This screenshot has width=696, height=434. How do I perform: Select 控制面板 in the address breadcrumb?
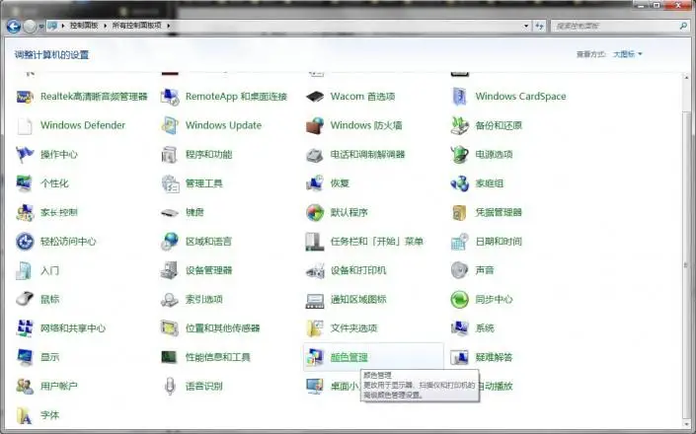(84, 26)
